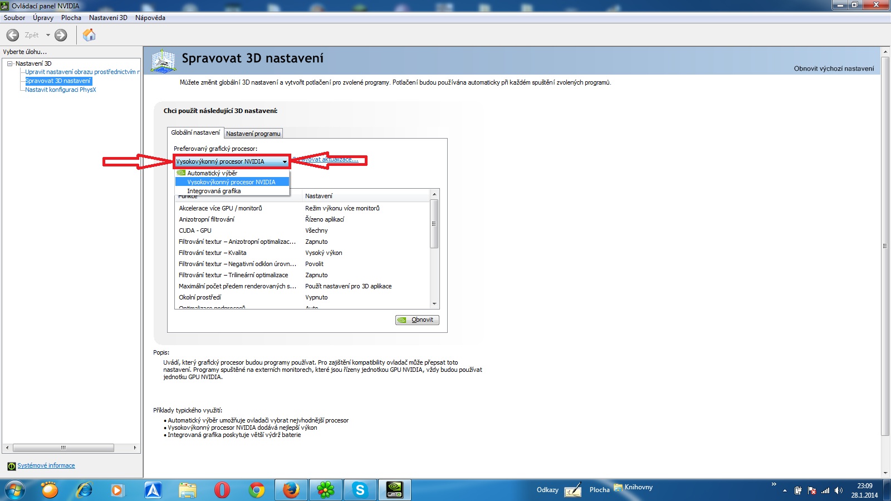Image resolution: width=891 pixels, height=501 pixels.
Task: Click the power/battery tray icon
Action: (x=798, y=490)
